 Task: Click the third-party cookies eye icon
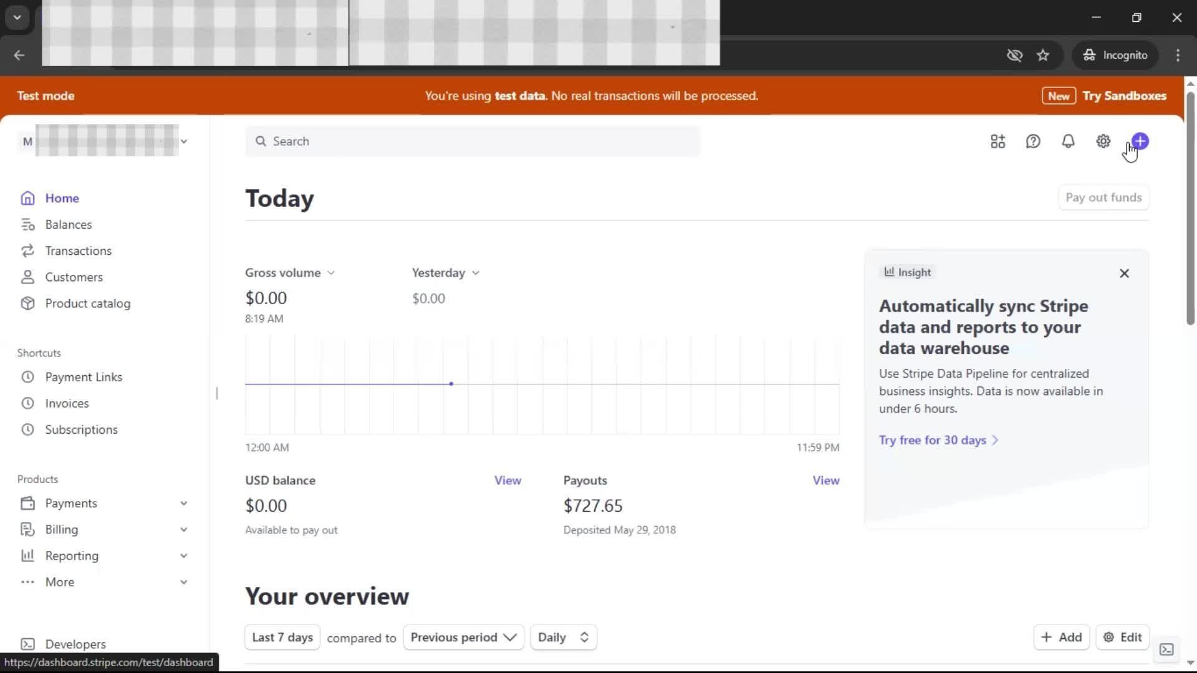pyautogui.click(x=1014, y=55)
